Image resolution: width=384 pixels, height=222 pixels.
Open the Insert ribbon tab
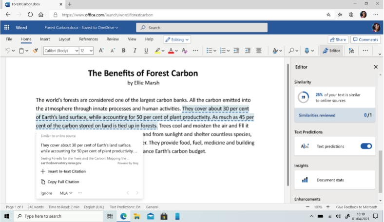(x=45, y=39)
